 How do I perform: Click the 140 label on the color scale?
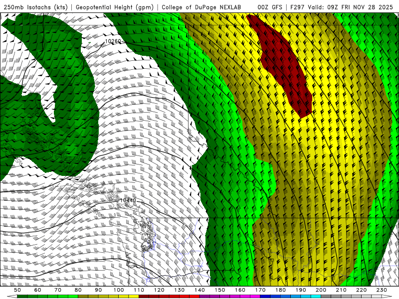pyautogui.click(x=200, y=290)
